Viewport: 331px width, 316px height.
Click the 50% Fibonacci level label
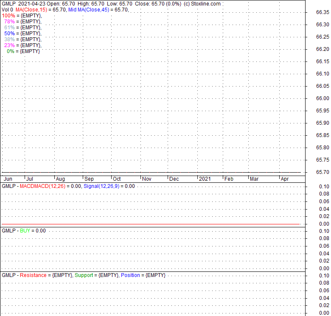click(9, 34)
